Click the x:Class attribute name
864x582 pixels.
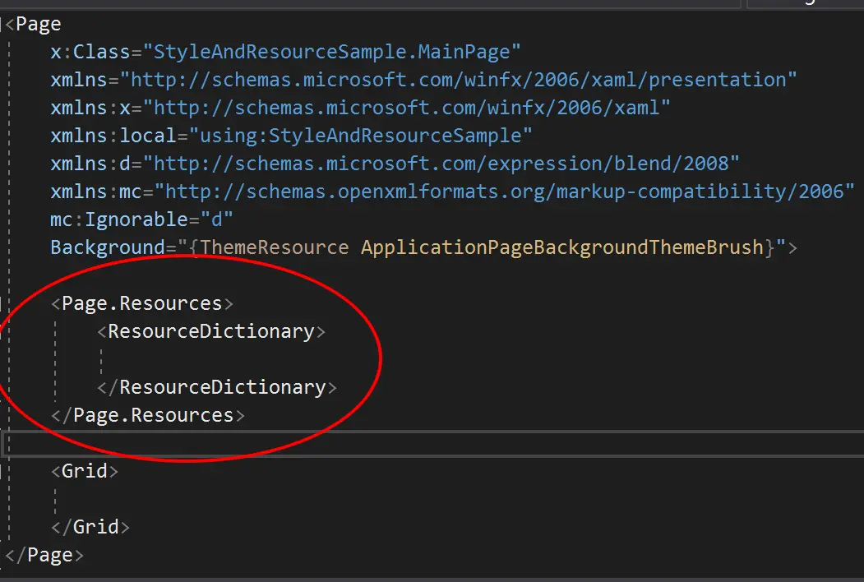(90, 52)
